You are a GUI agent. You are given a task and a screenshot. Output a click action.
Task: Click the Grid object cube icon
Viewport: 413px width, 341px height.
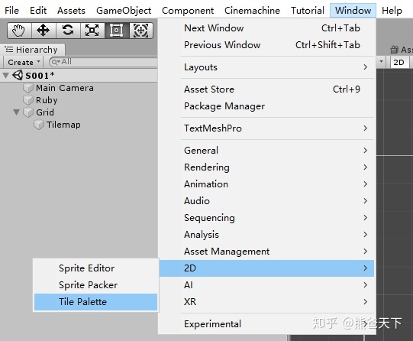tap(28, 112)
